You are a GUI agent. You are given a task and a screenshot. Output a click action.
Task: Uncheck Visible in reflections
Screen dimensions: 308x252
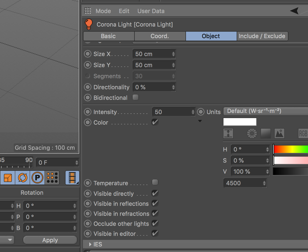pos(155,203)
